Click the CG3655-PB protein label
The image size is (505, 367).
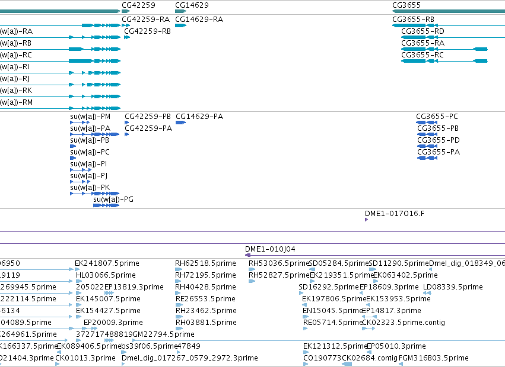[438, 128]
